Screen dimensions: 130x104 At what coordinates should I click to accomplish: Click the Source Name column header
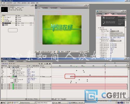16,66
